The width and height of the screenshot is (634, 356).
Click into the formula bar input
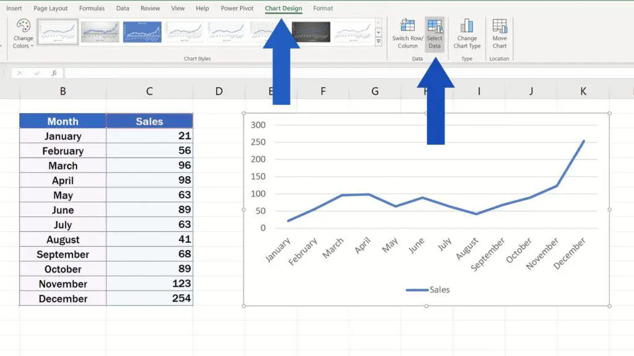[x=348, y=73]
